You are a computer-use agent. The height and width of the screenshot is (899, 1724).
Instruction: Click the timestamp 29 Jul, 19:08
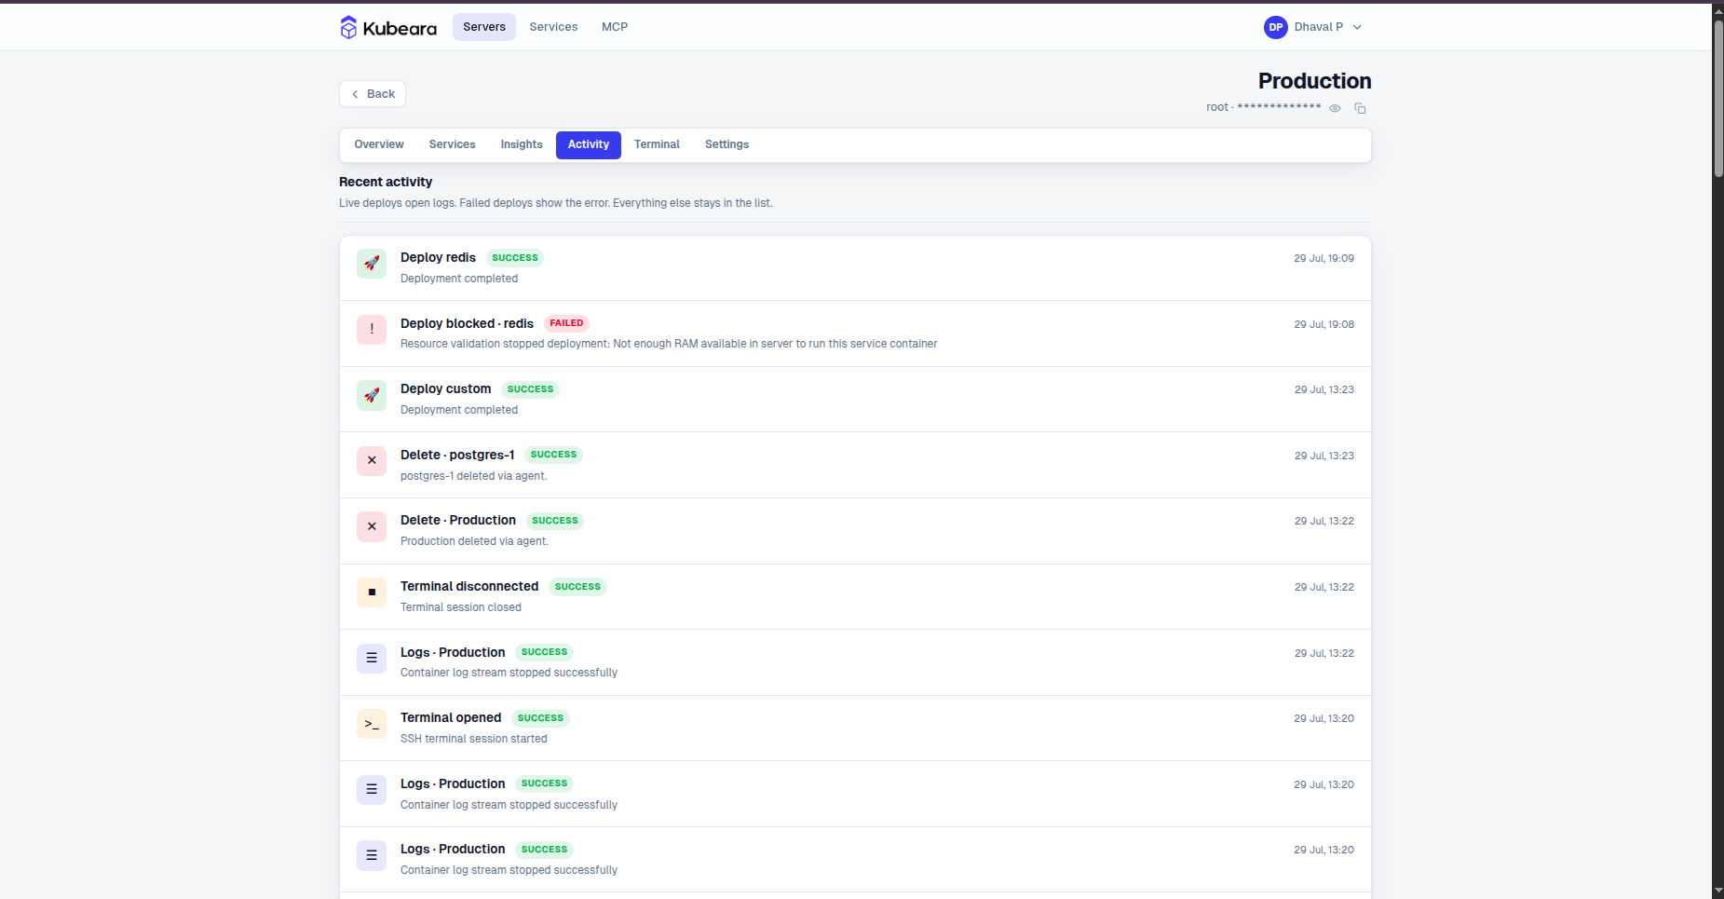[x=1324, y=324]
